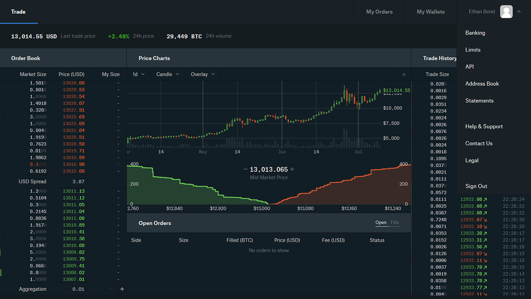Image resolution: width=531 pixels, height=299 pixels.
Task: Increase aggregation using the plus icon
Action: (122, 289)
